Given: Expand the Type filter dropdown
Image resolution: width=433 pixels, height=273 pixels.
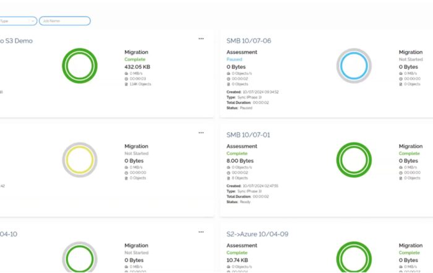Looking at the screenshot, I should pos(17,21).
